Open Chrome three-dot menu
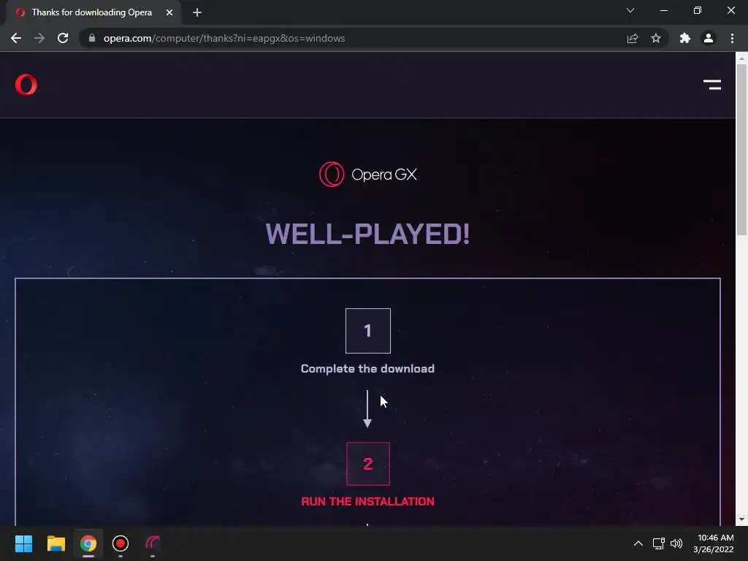748x561 pixels. pyautogui.click(x=732, y=38)
